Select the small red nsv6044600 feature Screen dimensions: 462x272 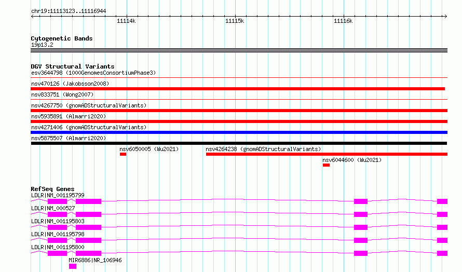tap(326, 165)
